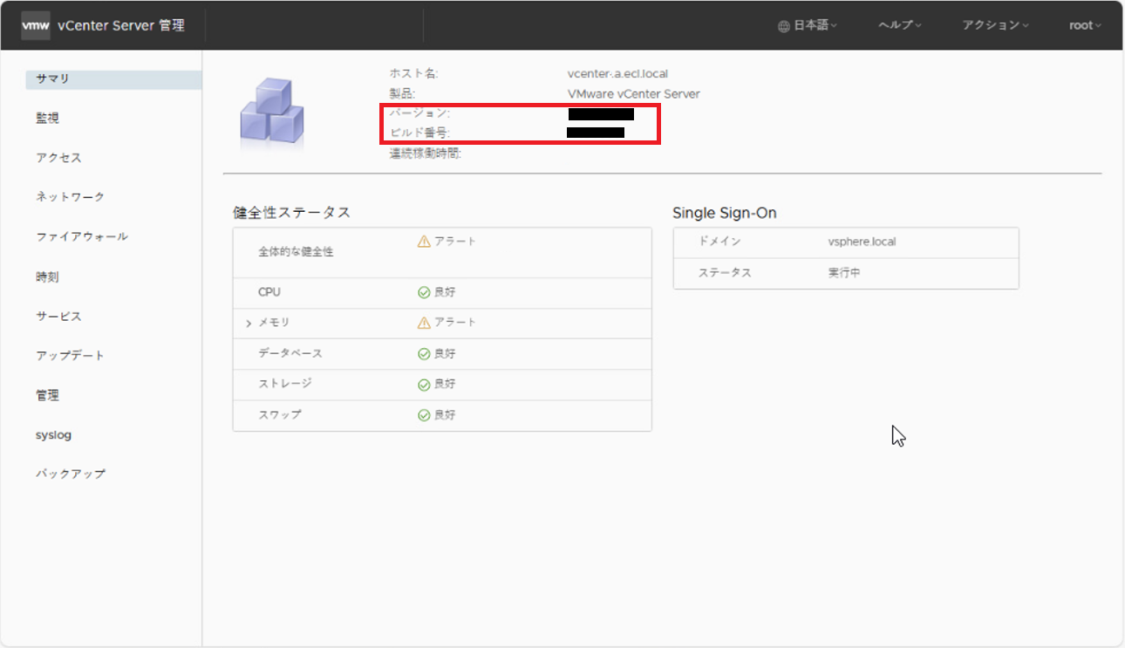Click the globe language icon
1125x648 pixels.
(783, 26)
